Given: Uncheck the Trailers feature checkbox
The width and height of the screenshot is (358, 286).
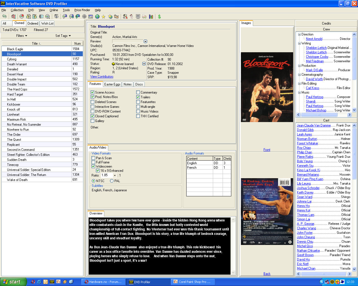Looking at the screenshot, I should [x=138, y=97].
